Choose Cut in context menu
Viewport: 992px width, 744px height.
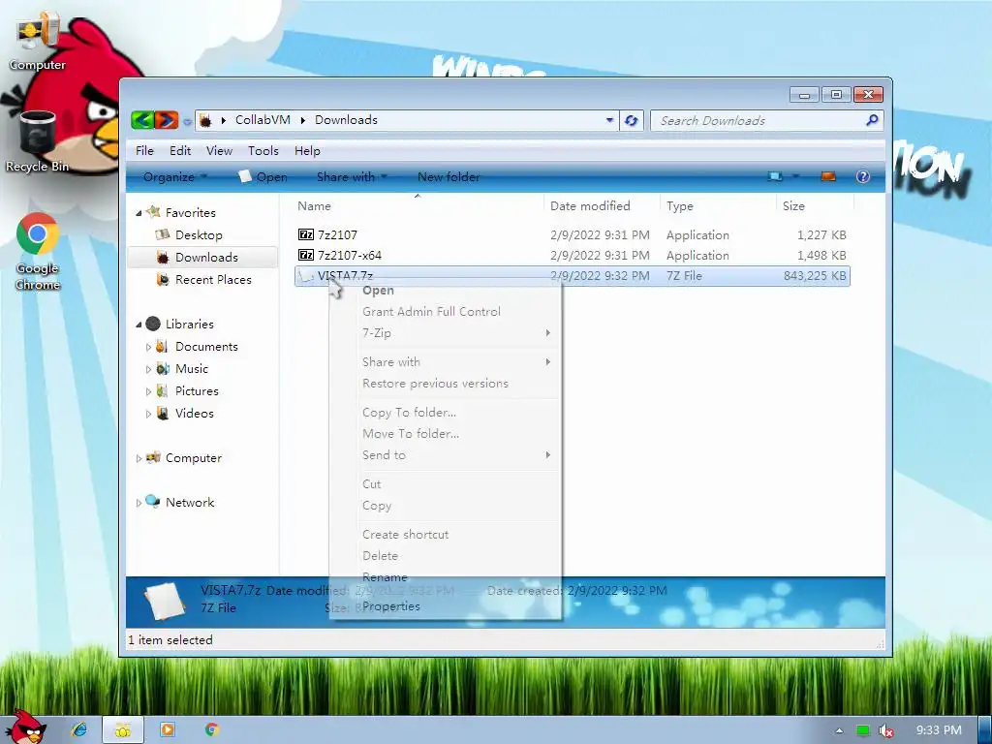point(371,484)
